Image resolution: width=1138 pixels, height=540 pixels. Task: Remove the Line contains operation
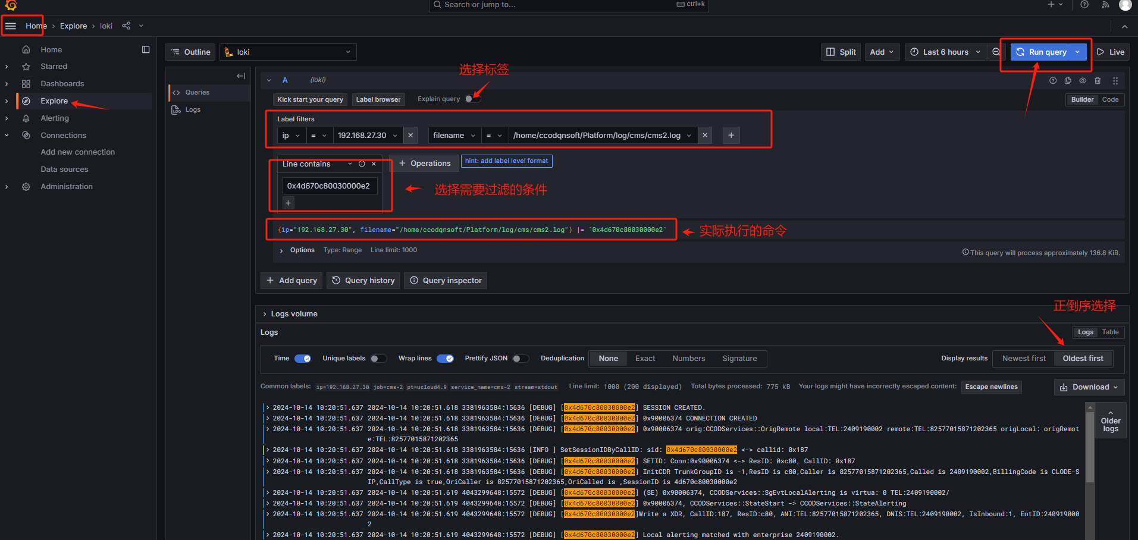[374, 164]
